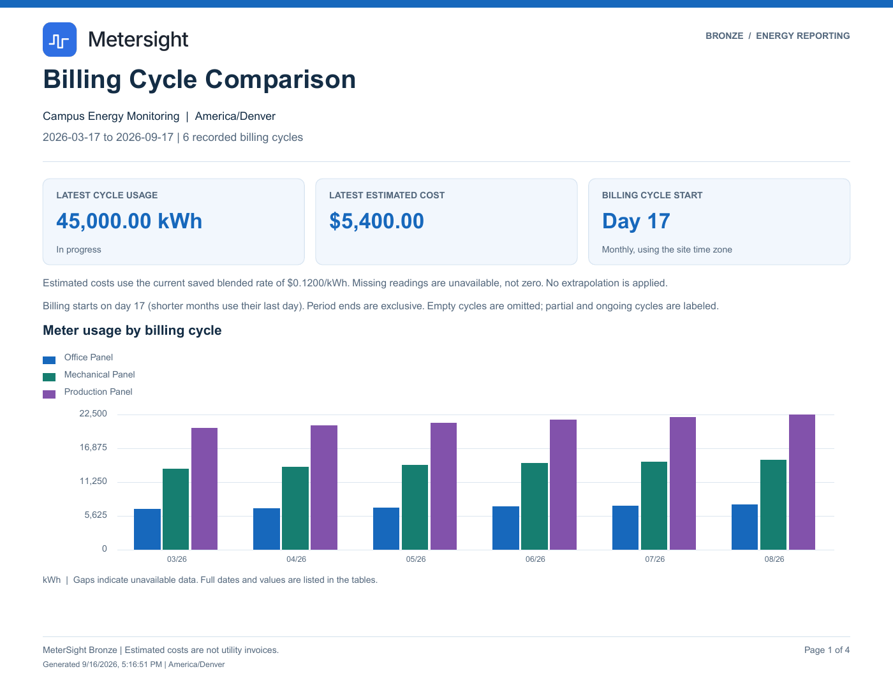Click the Office Panel legend label

pyautogui.click(x=89, y=357)
